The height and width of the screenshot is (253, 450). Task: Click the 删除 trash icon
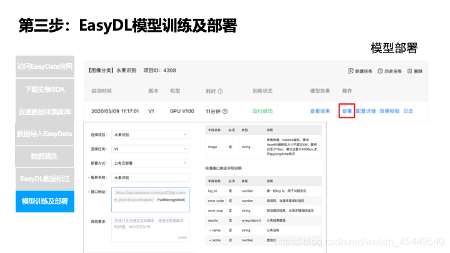point(409,71)
